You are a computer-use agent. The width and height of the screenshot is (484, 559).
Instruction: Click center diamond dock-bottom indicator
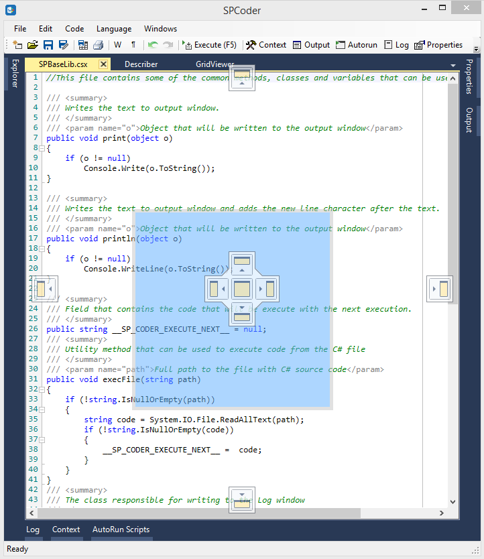pyautogui.click(x=242, y=314)
